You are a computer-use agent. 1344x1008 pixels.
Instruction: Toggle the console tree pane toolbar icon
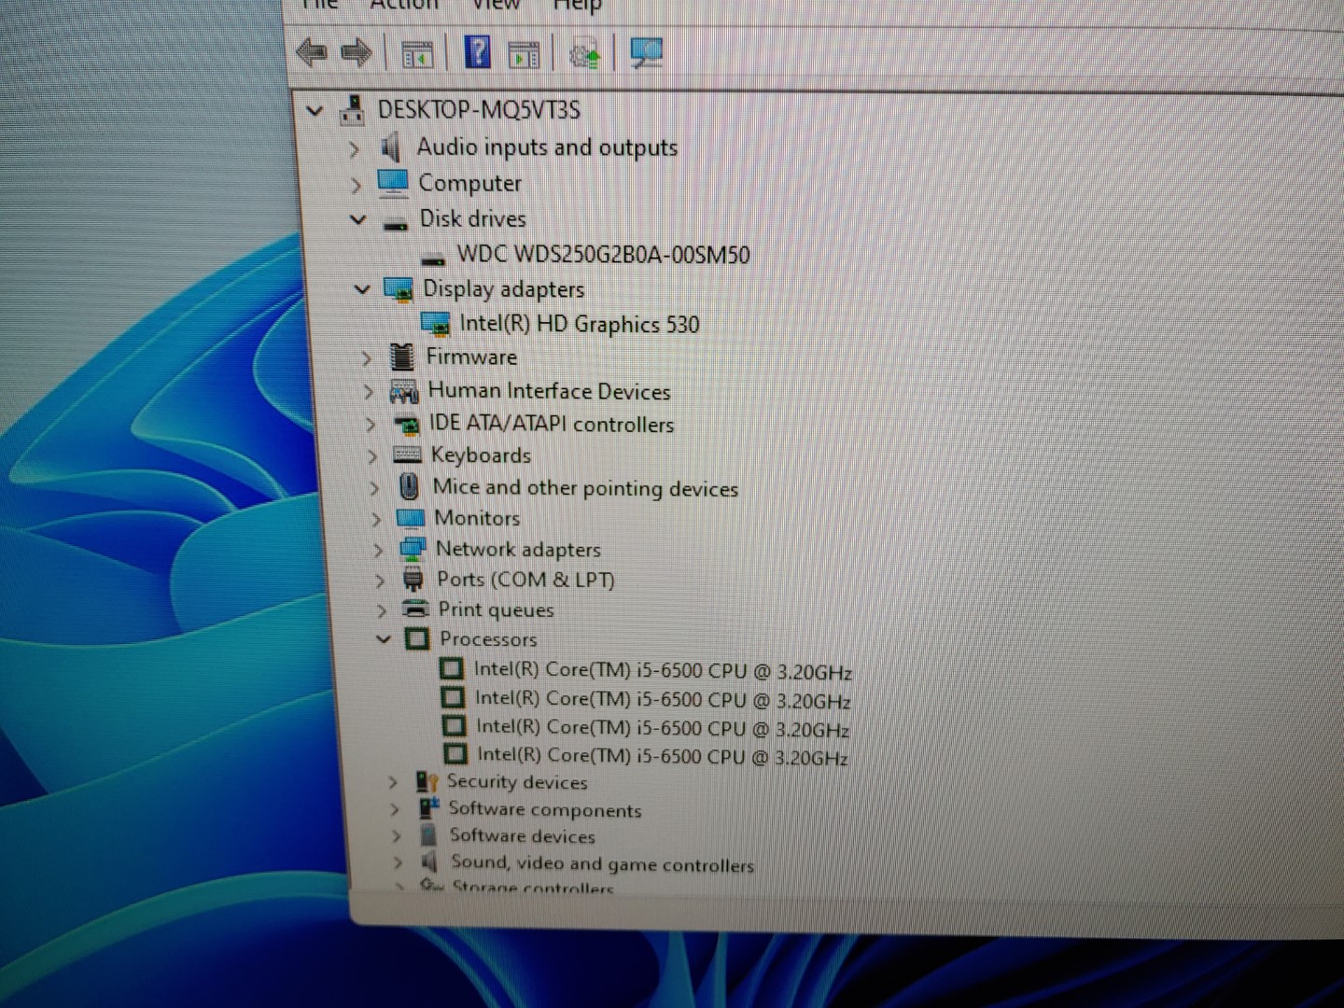tap(417, 55)
